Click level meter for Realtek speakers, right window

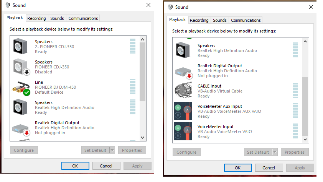(x=295, y=50)
